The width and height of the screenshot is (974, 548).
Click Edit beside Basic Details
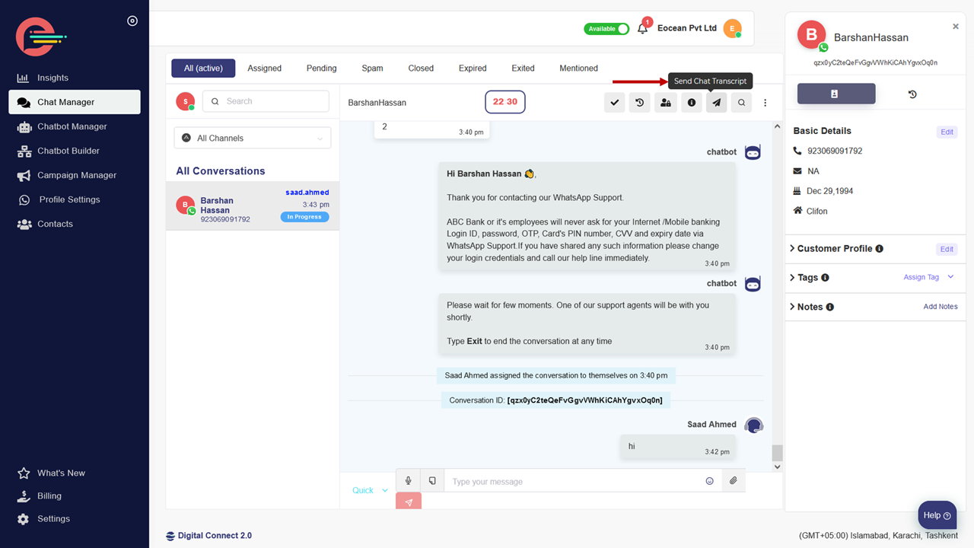coord(947,132)
